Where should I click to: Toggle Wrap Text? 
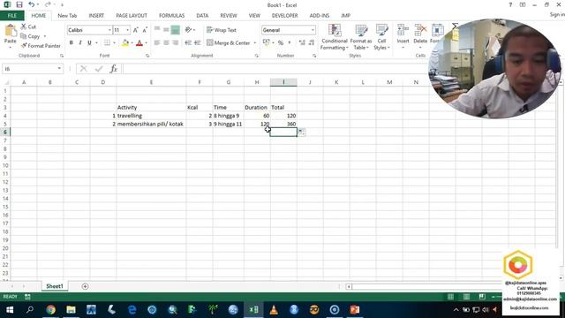(x=222, y=30)
